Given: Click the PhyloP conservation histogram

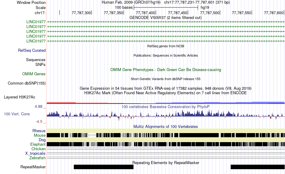Looking at the screenshot, I should point(166,115).
